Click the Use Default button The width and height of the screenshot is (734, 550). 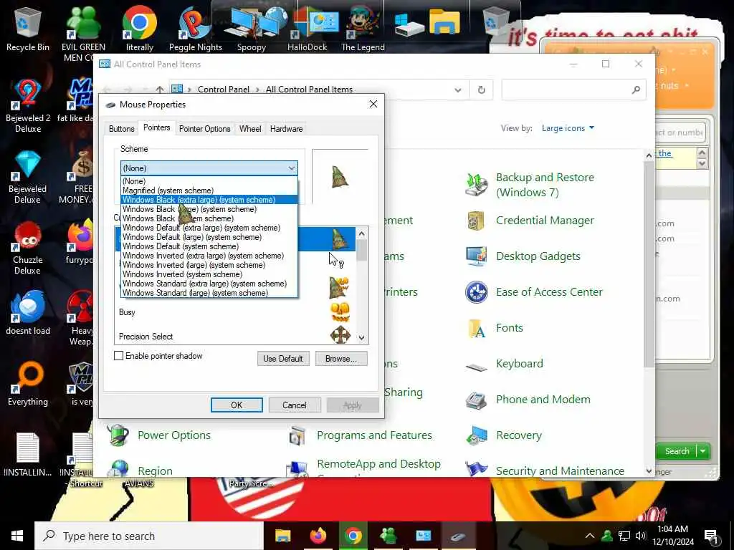click(283, 359)
